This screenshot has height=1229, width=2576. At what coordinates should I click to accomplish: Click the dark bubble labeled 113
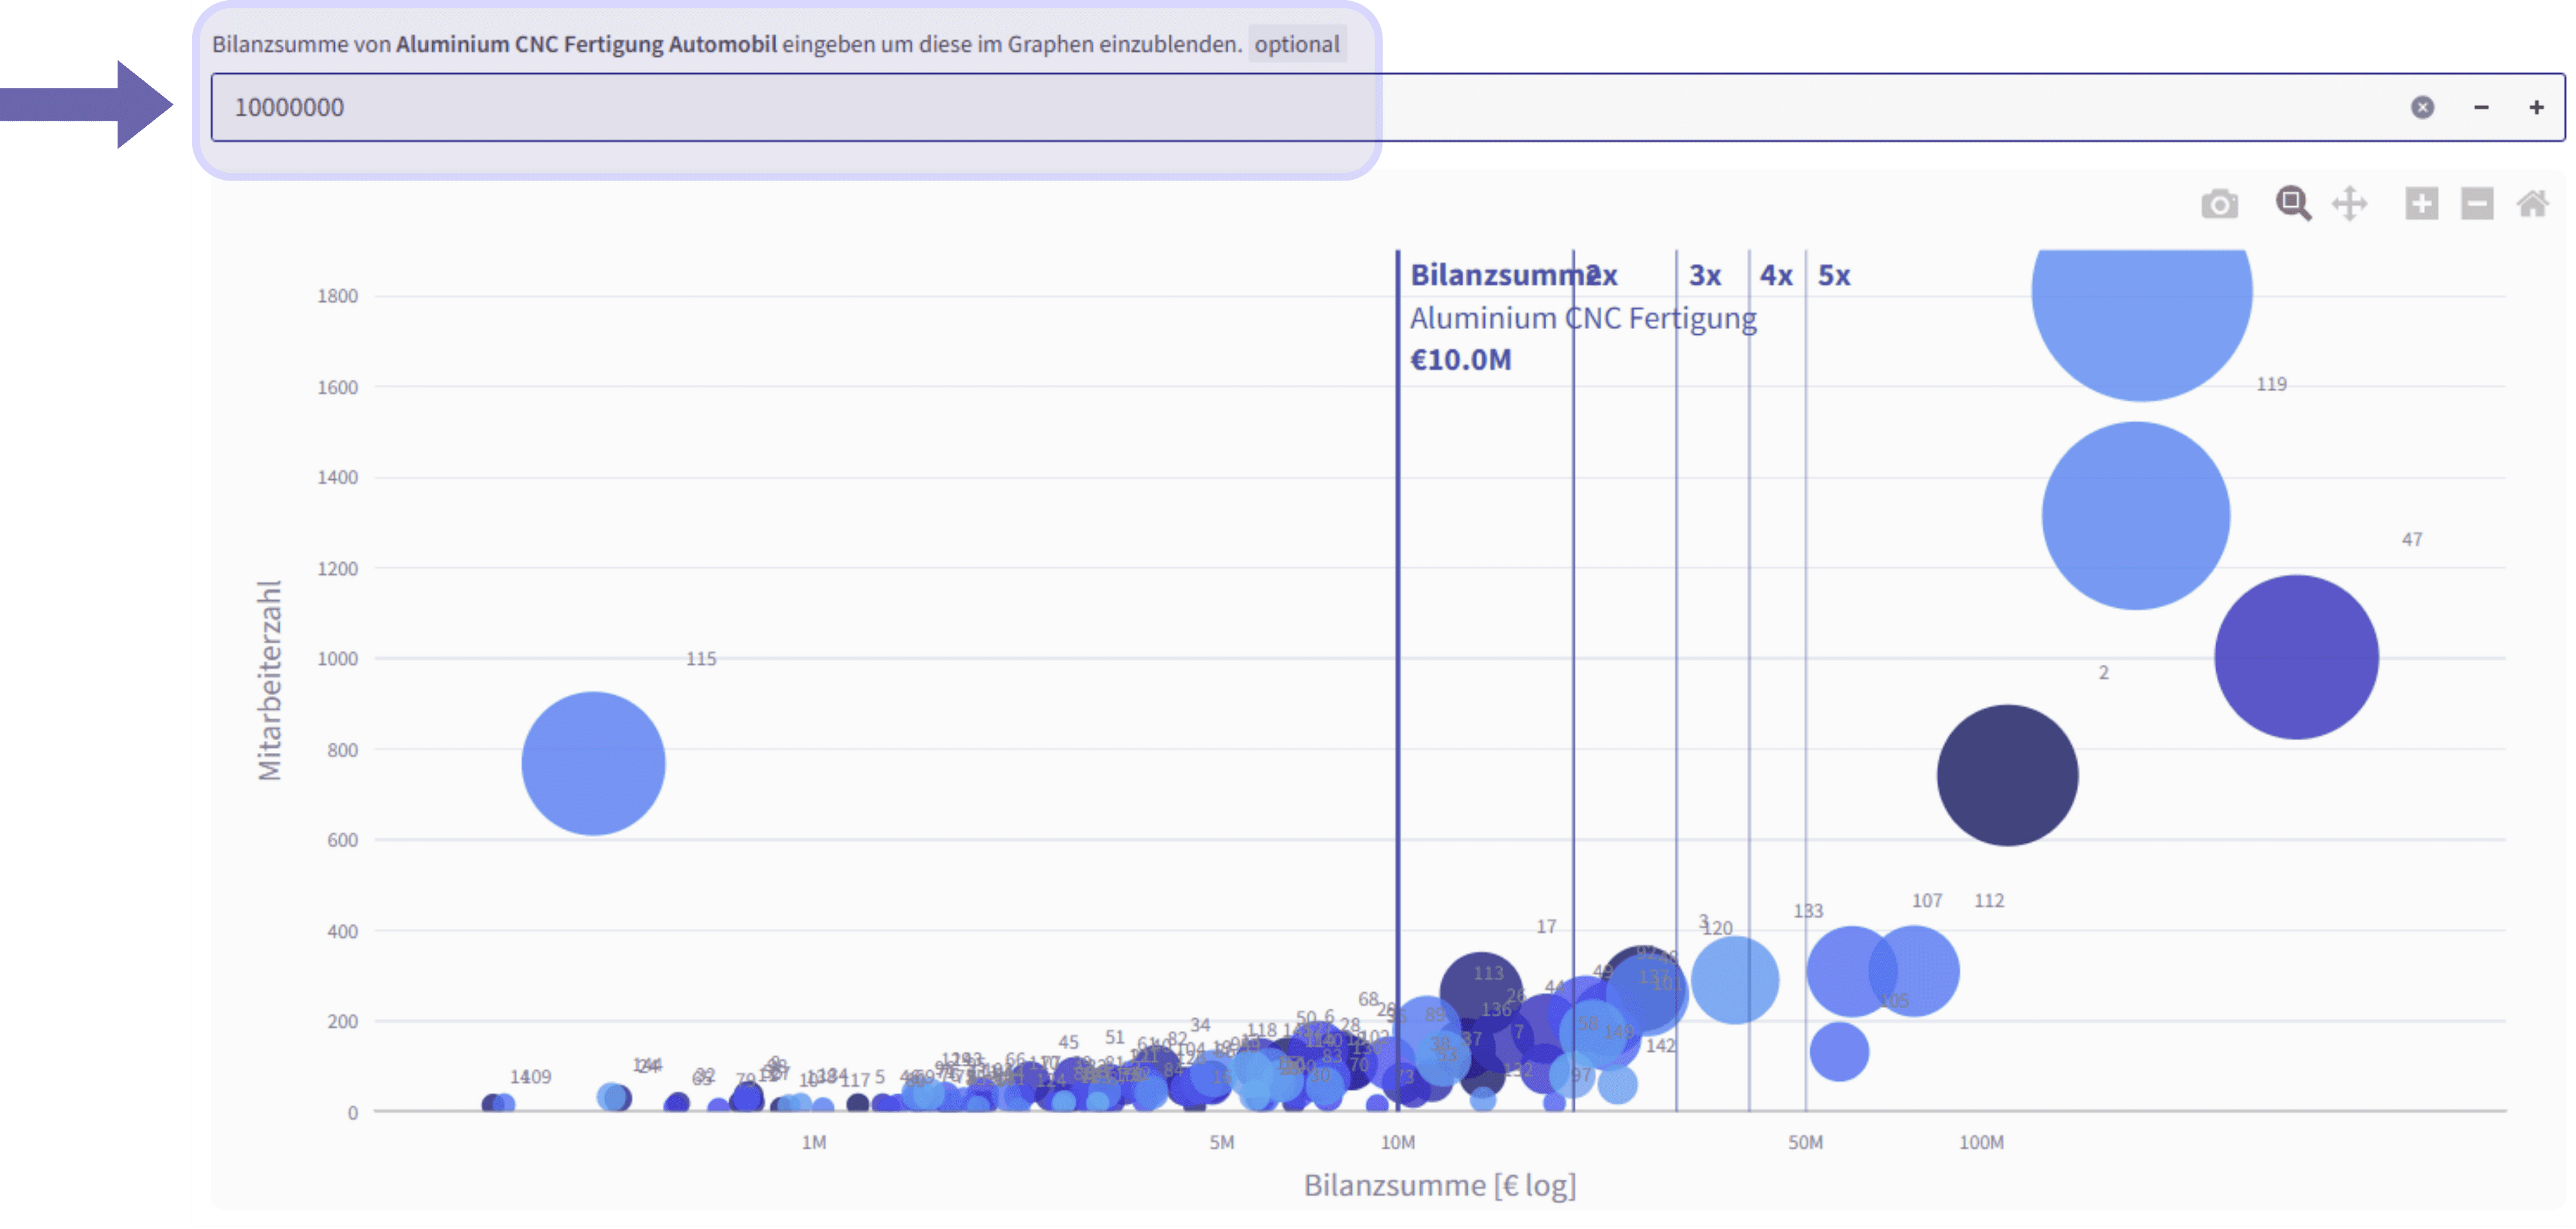coord(1481,993)
